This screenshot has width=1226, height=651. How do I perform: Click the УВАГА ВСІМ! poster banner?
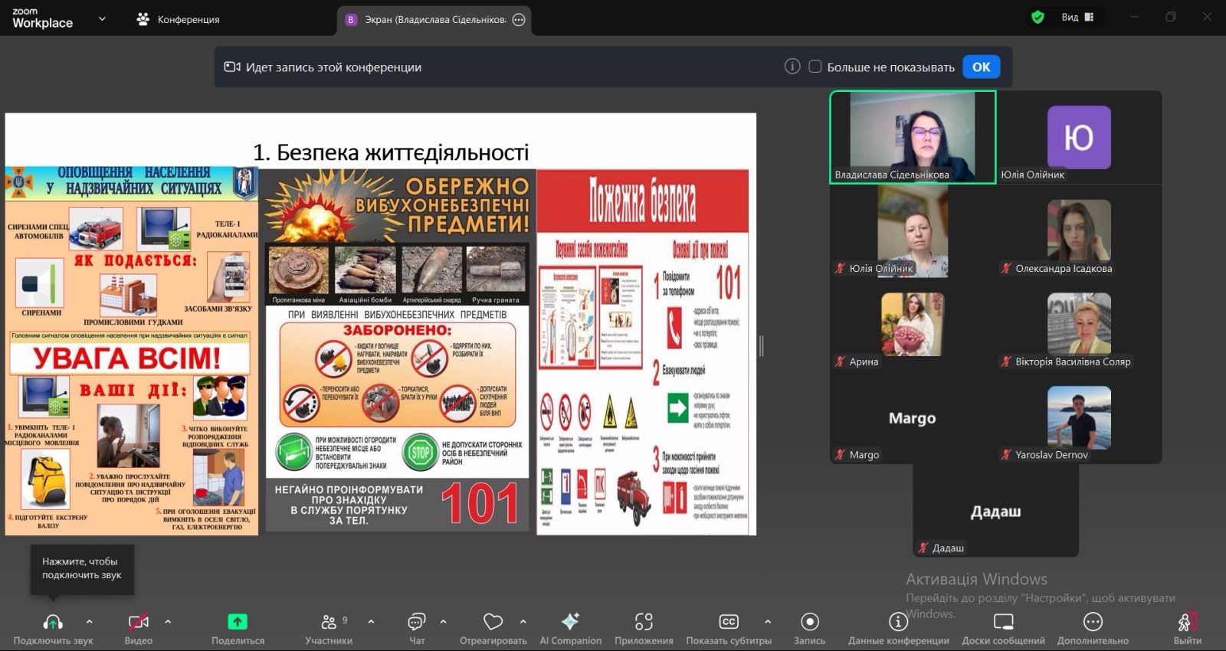pyautogui.click(x=127, y=358)
